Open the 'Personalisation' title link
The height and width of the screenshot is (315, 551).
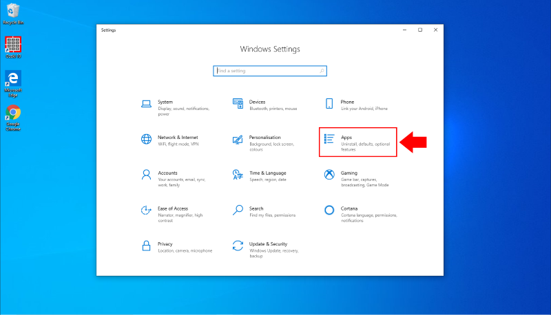pos(265,138)
